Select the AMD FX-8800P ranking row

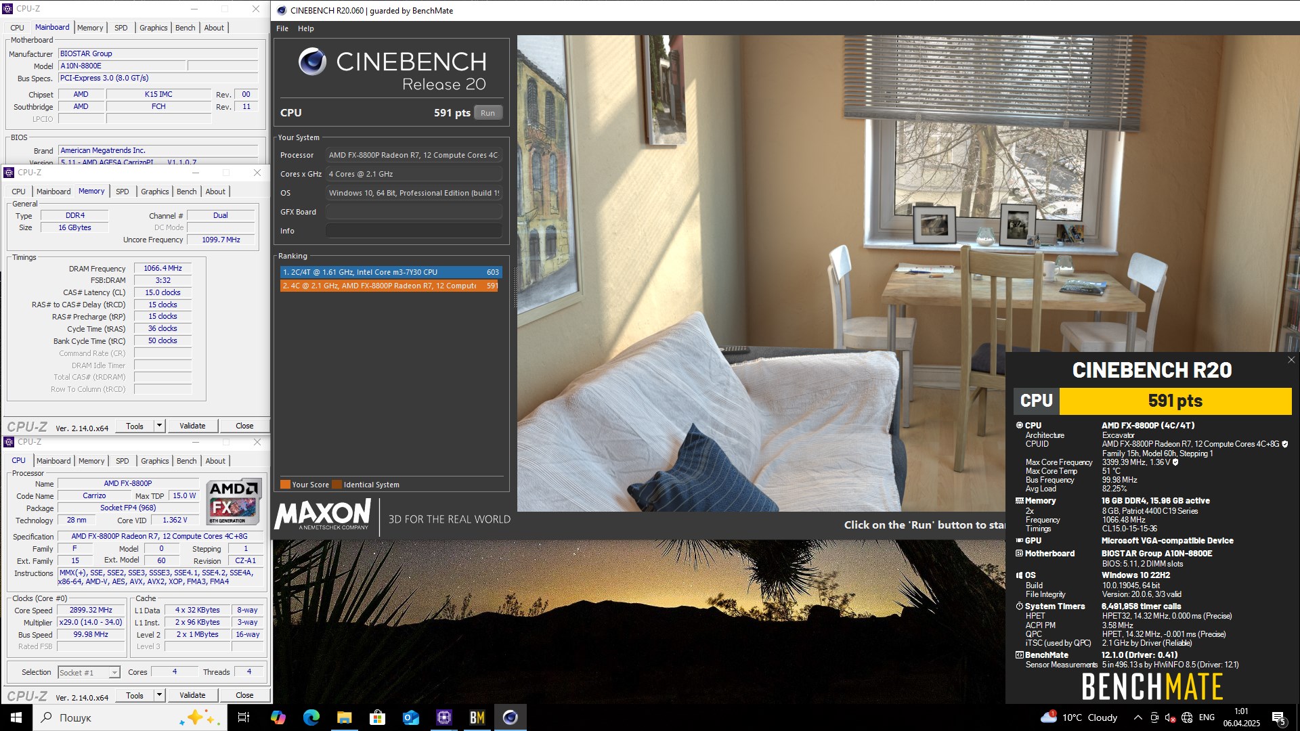[391, 286]
